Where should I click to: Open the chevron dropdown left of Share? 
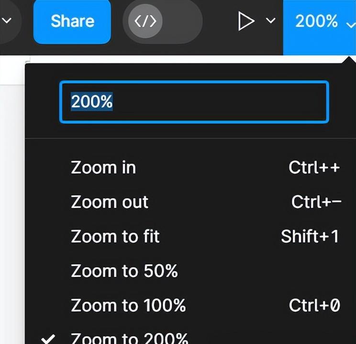pos(7,21)
